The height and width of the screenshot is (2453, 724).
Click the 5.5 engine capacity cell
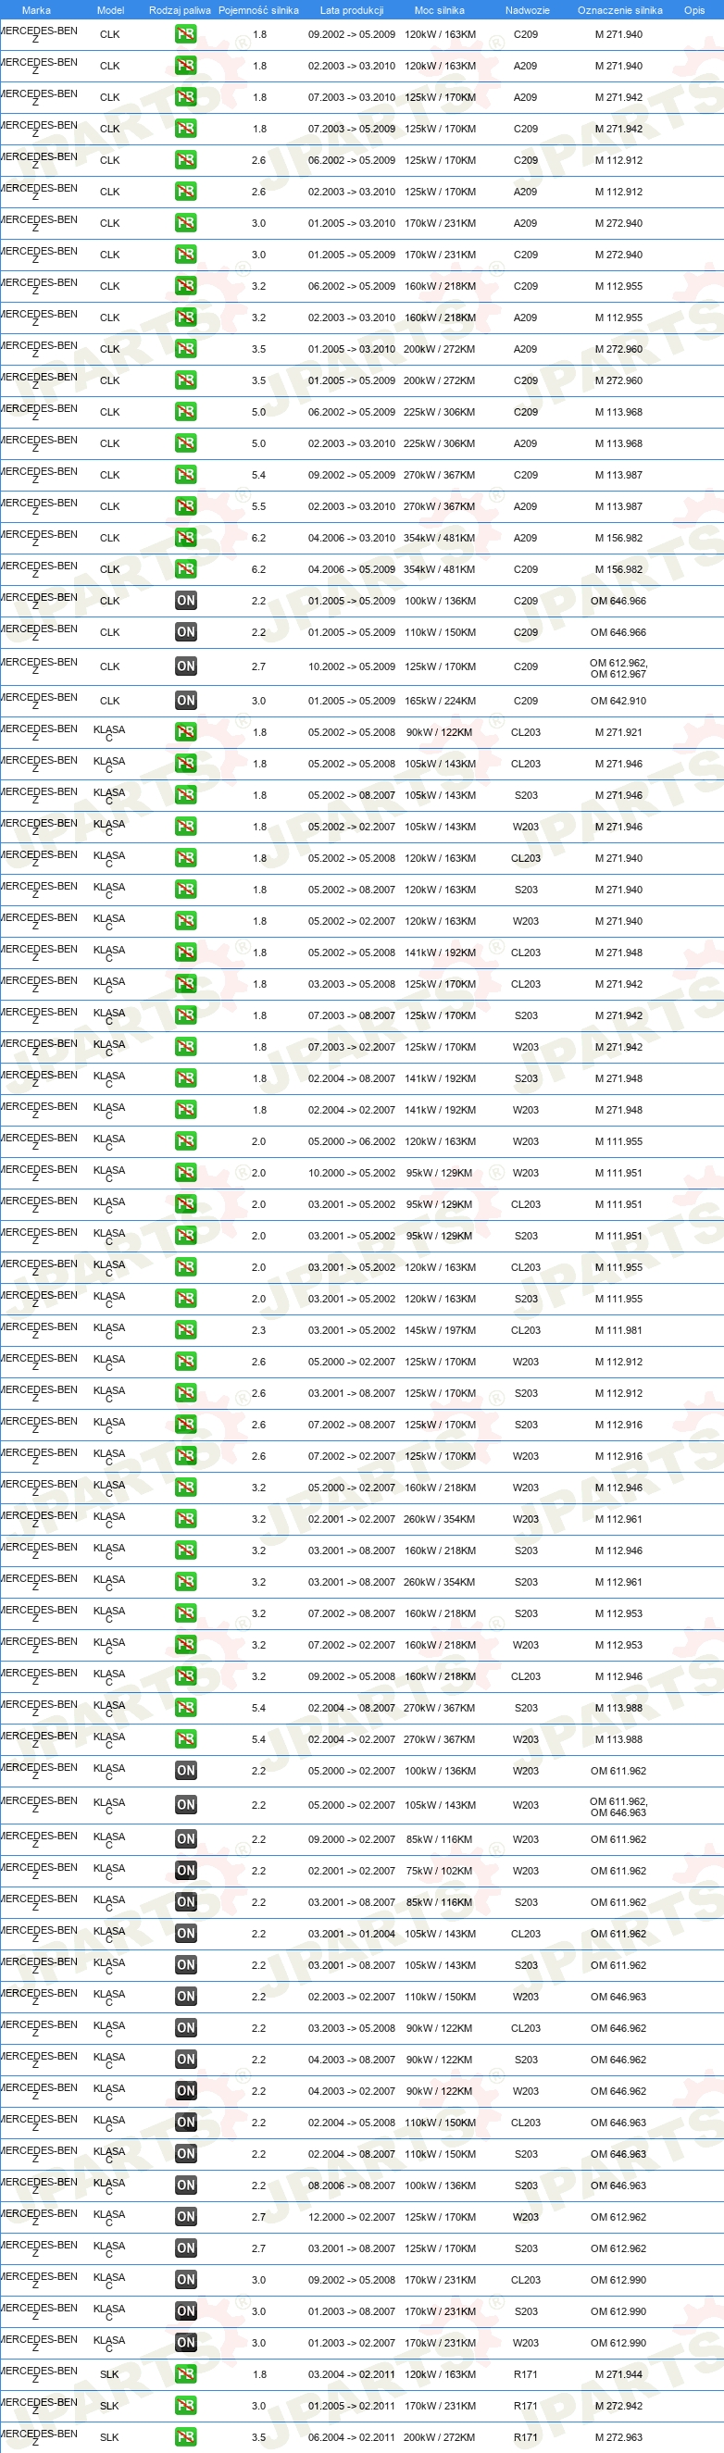259,506
